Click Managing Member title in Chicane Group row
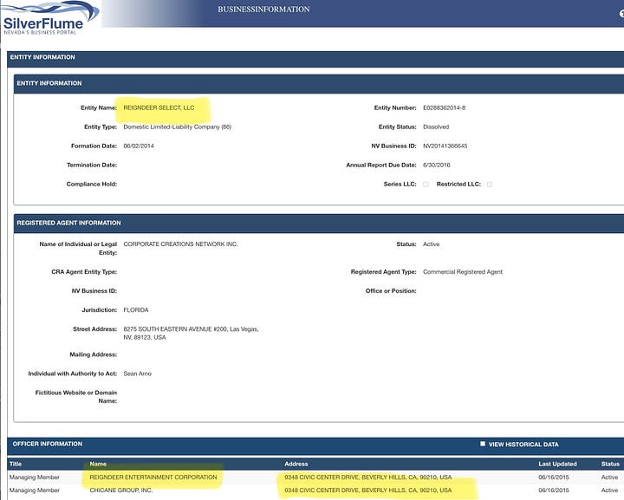Viewport: 624px width, 500px height. 34,490
